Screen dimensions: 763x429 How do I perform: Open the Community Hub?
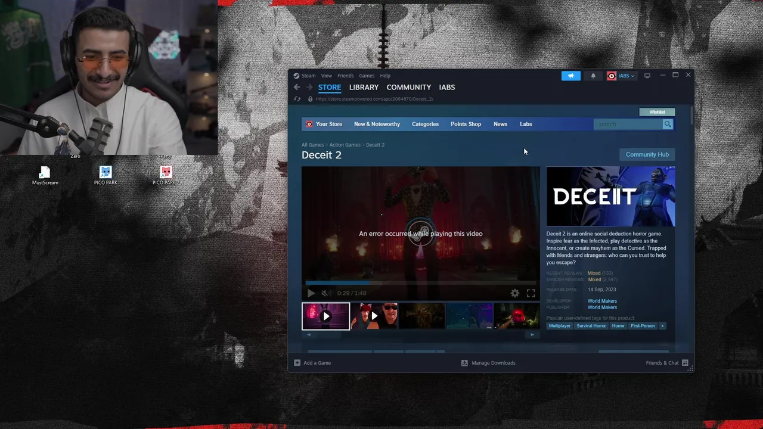(647, 154)
